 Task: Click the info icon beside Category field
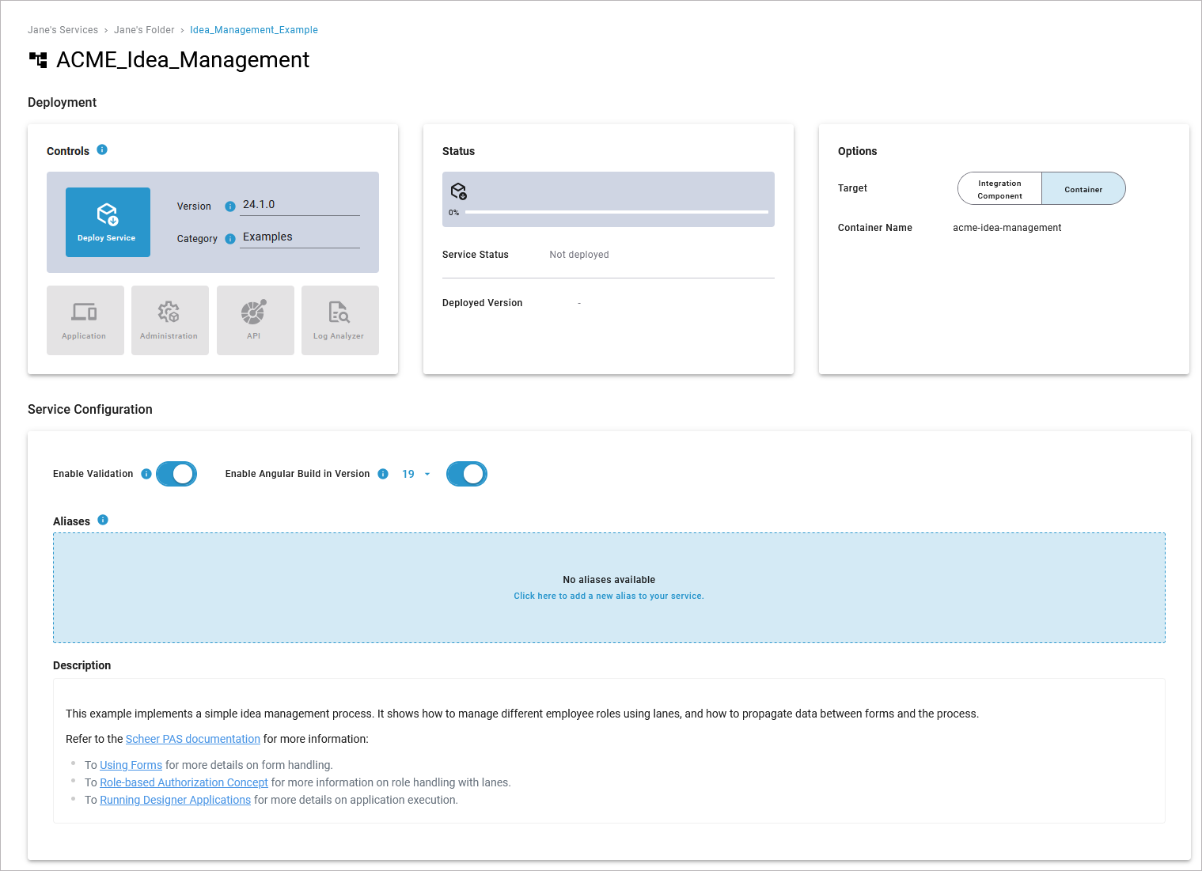click(x=230, y=239)
